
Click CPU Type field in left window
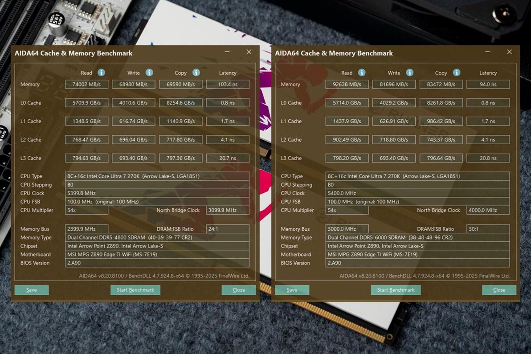coord(157,176)
